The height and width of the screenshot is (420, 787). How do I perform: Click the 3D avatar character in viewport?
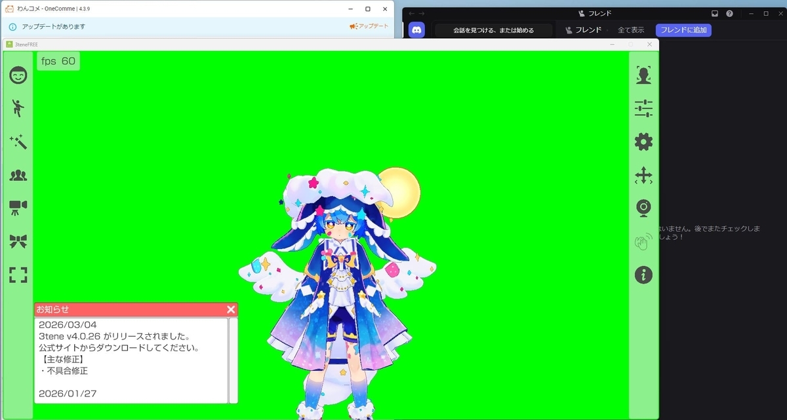(338, 295)
